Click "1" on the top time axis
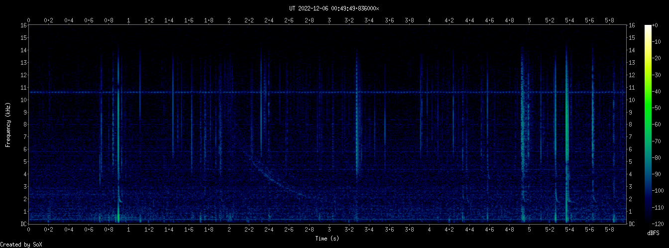Viewport: 669px width, 248px height. click(129, 20)
